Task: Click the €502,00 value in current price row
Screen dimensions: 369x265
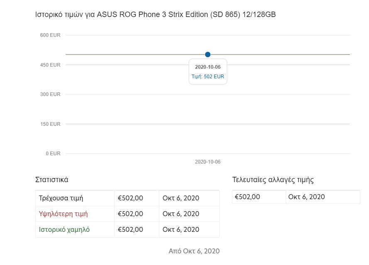Action: (130, 198)
